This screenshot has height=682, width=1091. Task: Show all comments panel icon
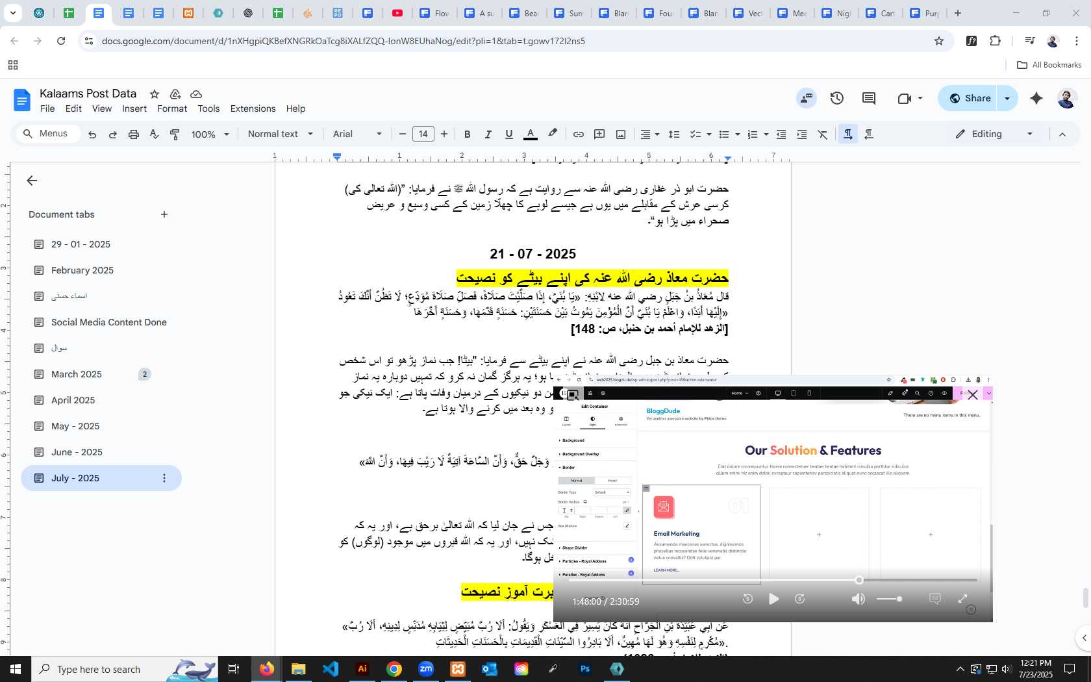(x=869, y=98)
